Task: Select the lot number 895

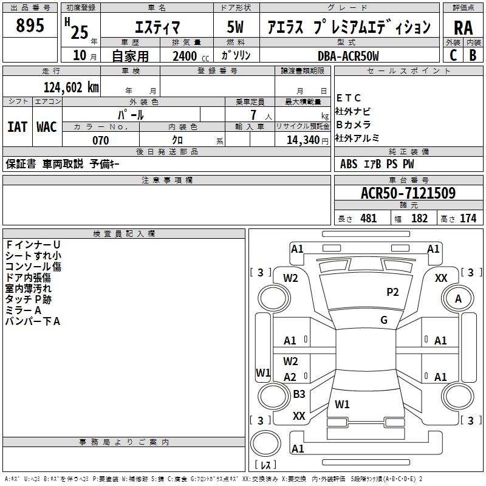Action: click(x=30, y=26)
